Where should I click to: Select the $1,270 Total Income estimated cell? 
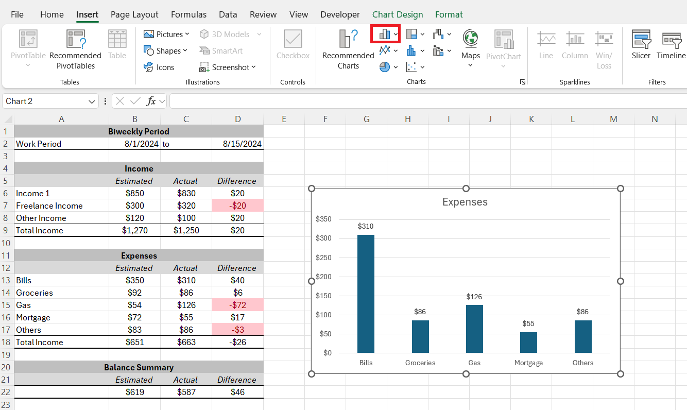(x=134, y=230)
